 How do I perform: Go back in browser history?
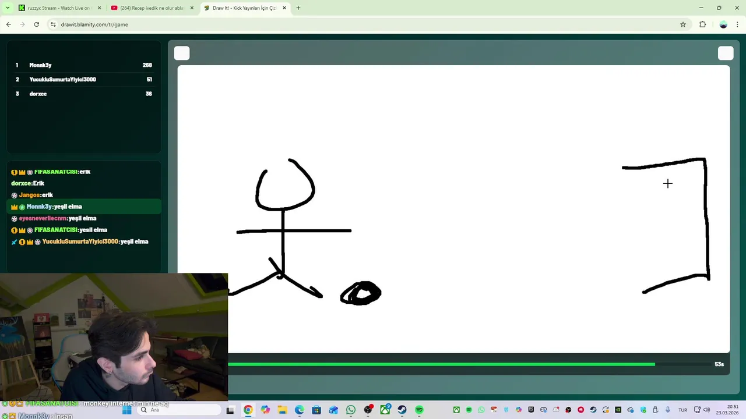(x=8, y=24)
